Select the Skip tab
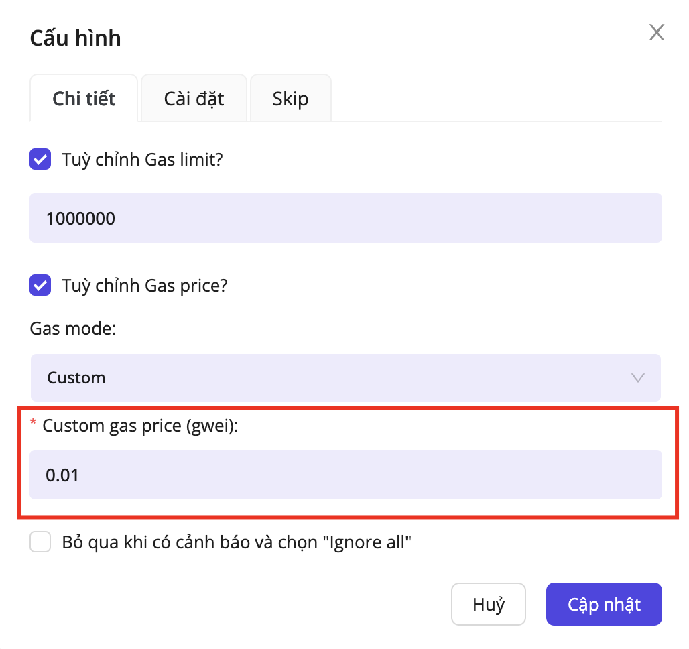 (290, 99)
